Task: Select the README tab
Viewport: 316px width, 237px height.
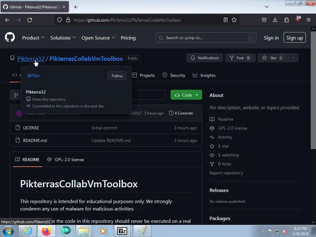Action: 27,160
